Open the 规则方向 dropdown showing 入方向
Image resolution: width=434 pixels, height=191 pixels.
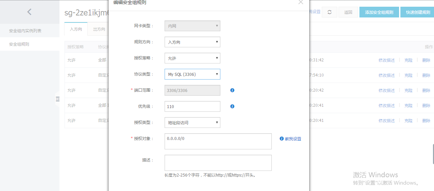[192, 42]
